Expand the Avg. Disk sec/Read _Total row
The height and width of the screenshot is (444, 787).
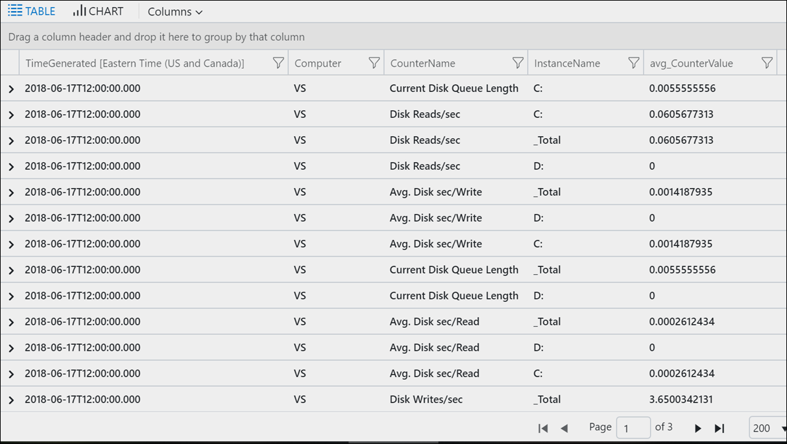pyautogui.click(x=11, y=322)
